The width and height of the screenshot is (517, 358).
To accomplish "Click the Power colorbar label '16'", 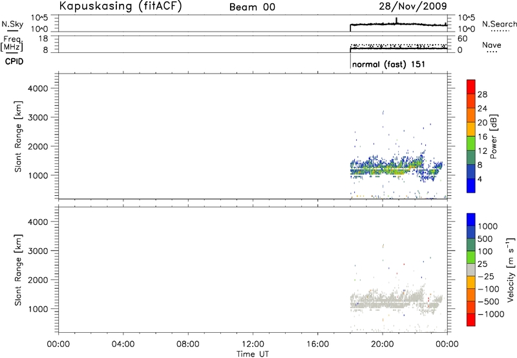I will [x=482, y=137].
